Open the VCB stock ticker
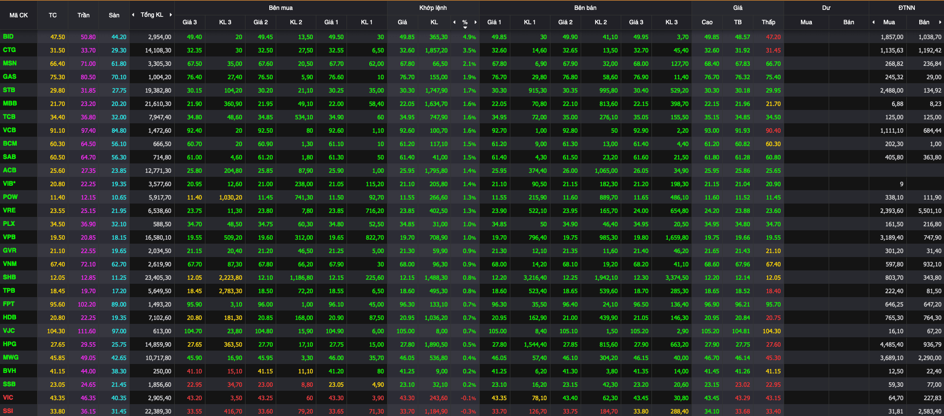The height and width of the screenshot is (416, 944). (x=9, y=130)
